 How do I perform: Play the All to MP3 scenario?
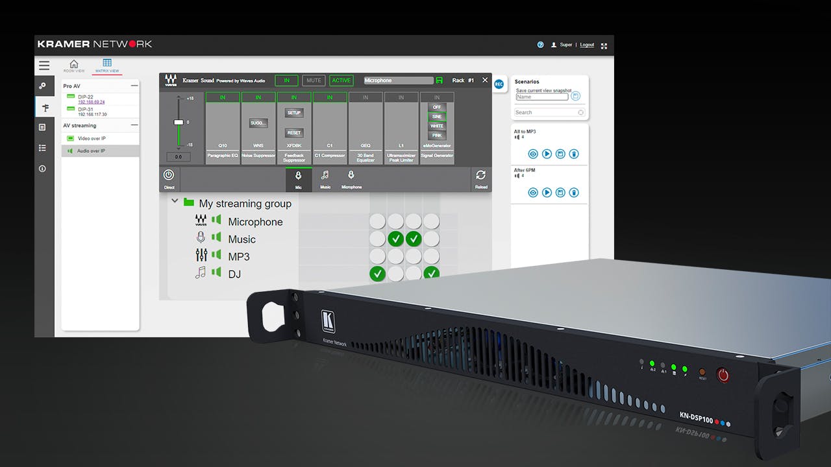pos(547,154)
